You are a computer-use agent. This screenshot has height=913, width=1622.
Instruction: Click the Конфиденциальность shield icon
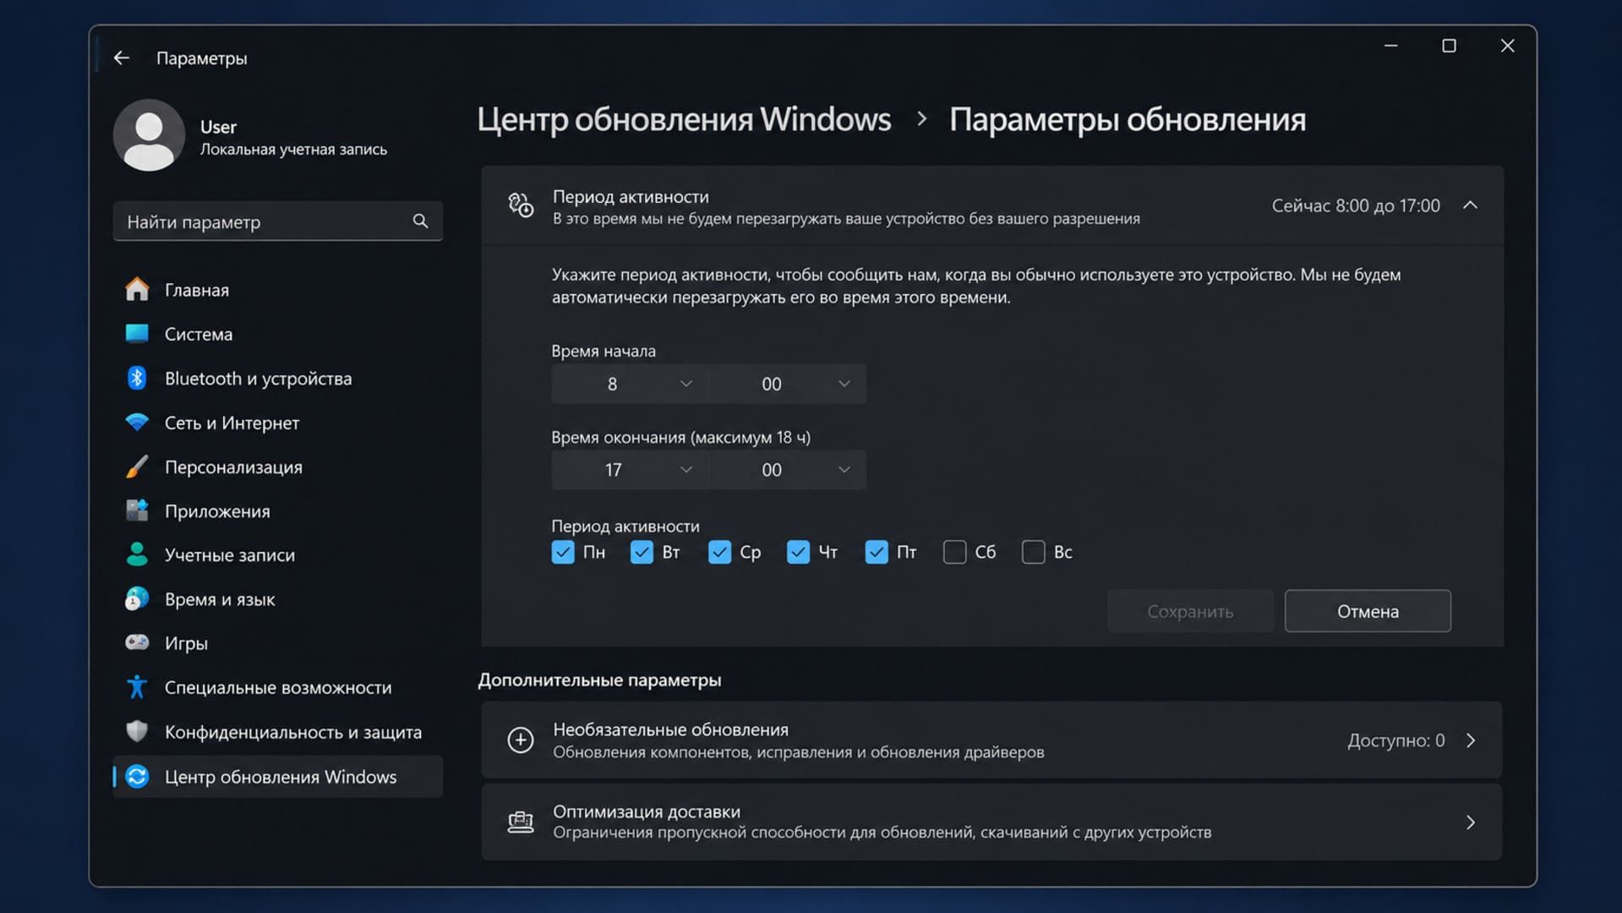[137, 731]
